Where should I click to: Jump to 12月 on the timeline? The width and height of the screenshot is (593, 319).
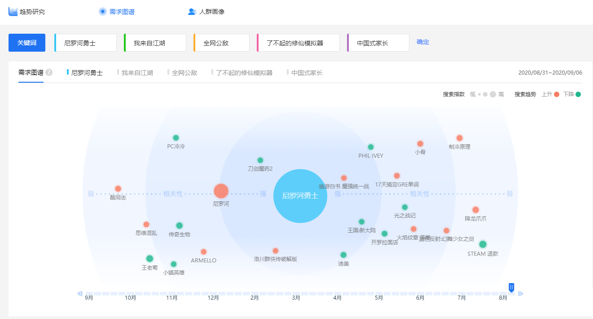click(213, 297)
